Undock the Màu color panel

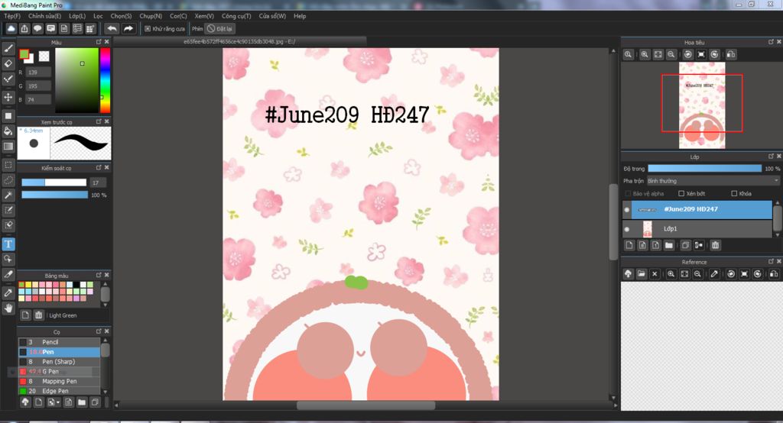click(99, 42)
